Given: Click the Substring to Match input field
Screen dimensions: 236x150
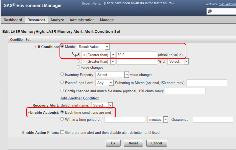Looking at the screenshot, I should pos(207,83).
